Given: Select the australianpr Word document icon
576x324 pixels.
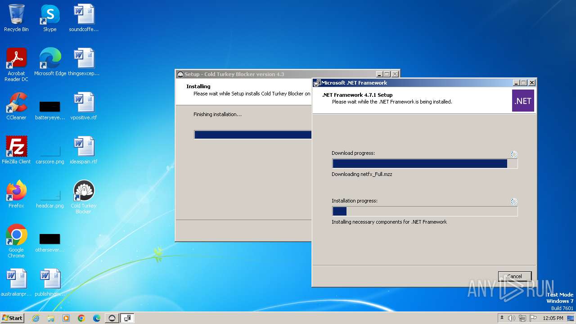Looking at the screenshot, I should coord(16,282).
